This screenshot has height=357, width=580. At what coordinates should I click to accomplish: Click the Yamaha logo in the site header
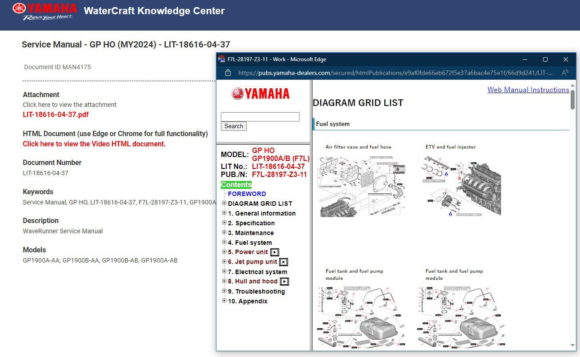[x=44, y=12]
